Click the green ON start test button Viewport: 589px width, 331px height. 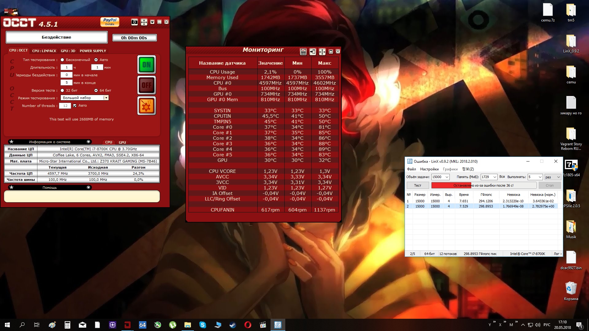[x=147, y=64]
